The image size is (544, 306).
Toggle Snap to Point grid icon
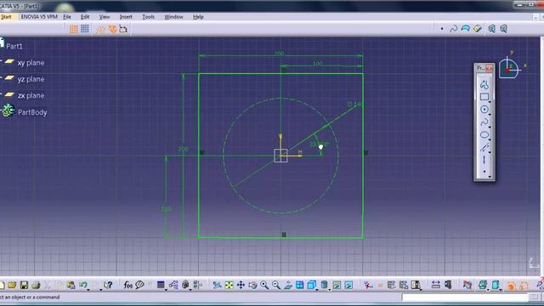[85, 29]
